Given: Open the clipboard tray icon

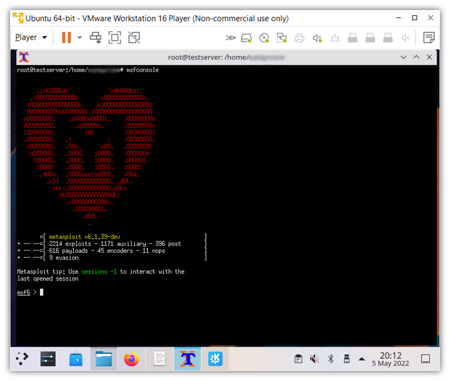Looking at the screenshot, I should [298, 359].
